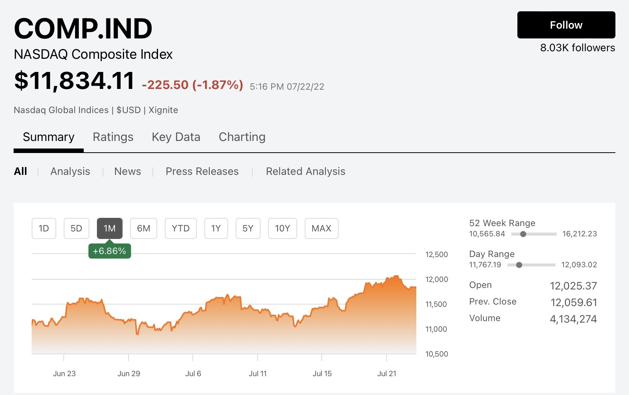Click the Day Range slider knob
This screenshot has width=629, height=395.
point(519,265)
